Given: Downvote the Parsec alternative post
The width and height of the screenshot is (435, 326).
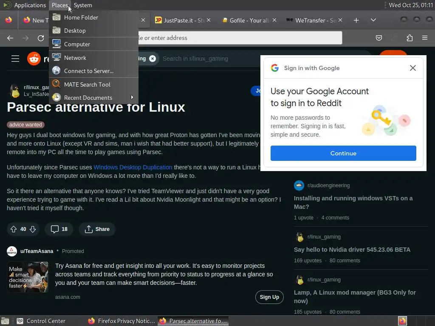Looking at the screenshot, I should click(33, 229).
